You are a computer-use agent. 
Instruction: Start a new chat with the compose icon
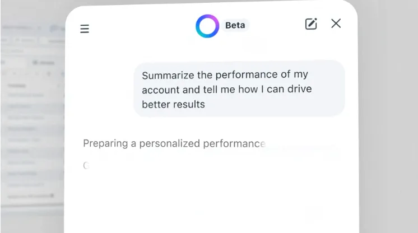tap(311, 24)
